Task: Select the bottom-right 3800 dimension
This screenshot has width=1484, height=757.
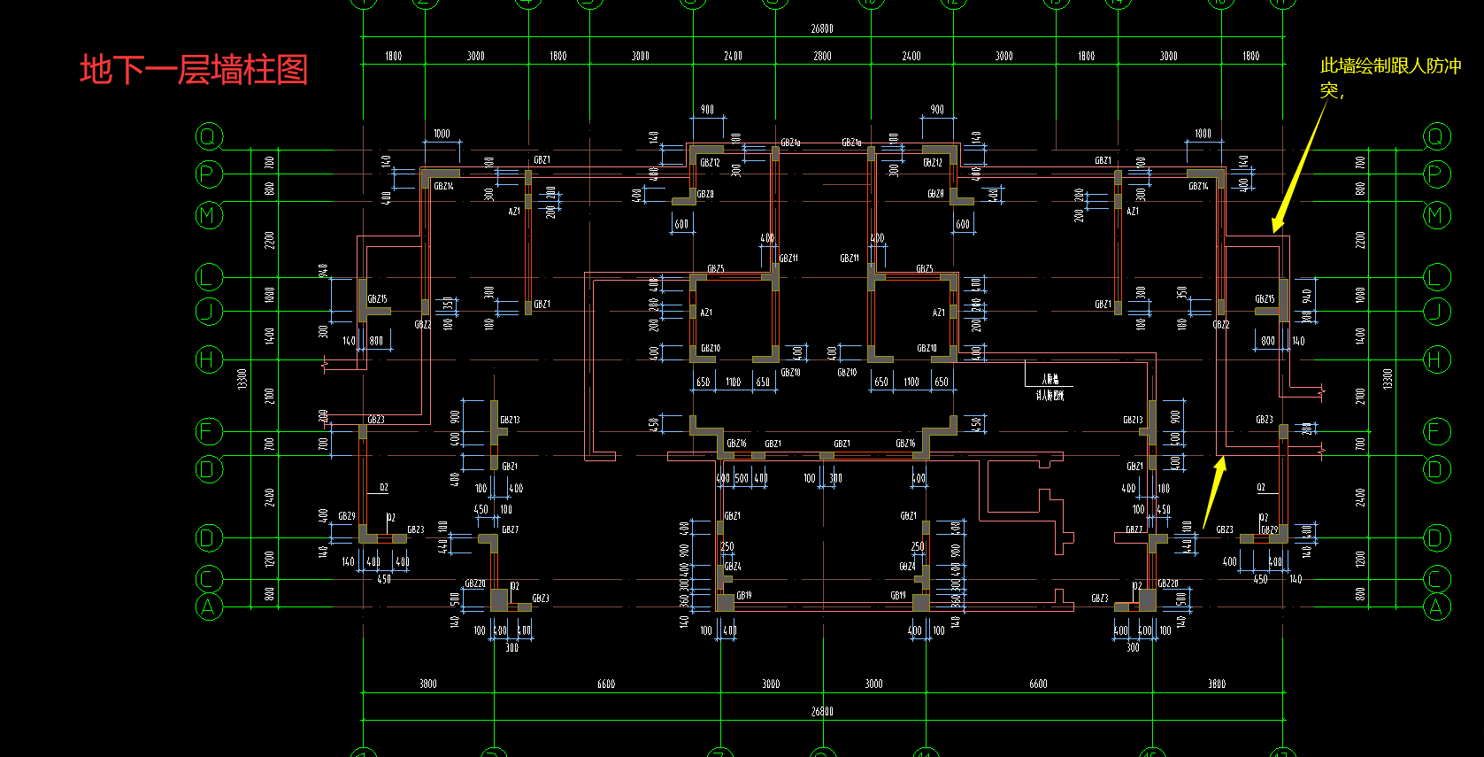Action: (1218, 684)
